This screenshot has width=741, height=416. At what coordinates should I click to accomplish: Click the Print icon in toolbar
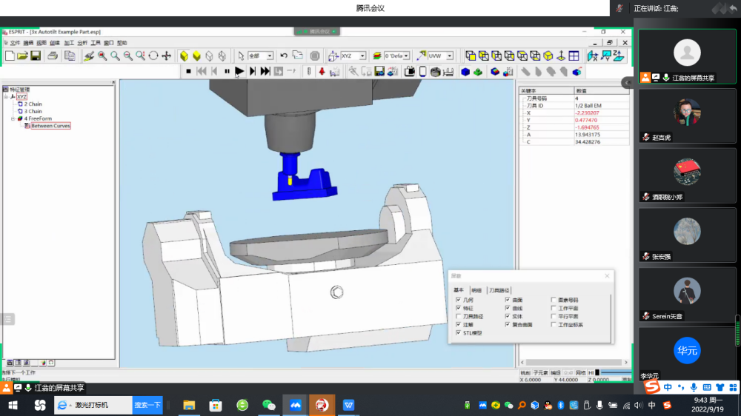(x=53, y=56)
